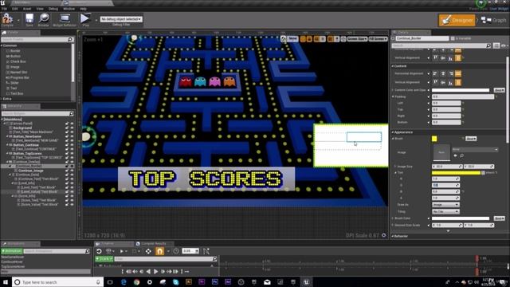510x287 pixels.
Task: Click the Palette search field
Action: (x=37, y=39)
